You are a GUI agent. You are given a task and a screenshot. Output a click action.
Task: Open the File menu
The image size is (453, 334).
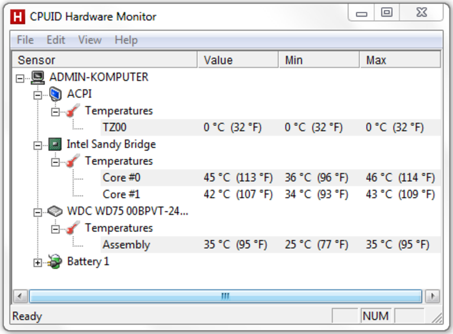click(x=25, y=40)
